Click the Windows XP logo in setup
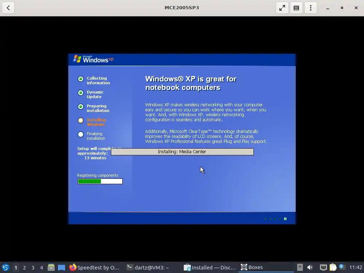 click(93, 59)
